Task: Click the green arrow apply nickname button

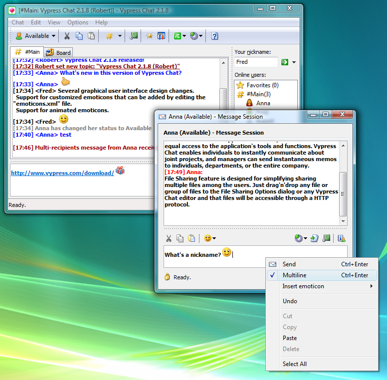Action: [285, 62]
